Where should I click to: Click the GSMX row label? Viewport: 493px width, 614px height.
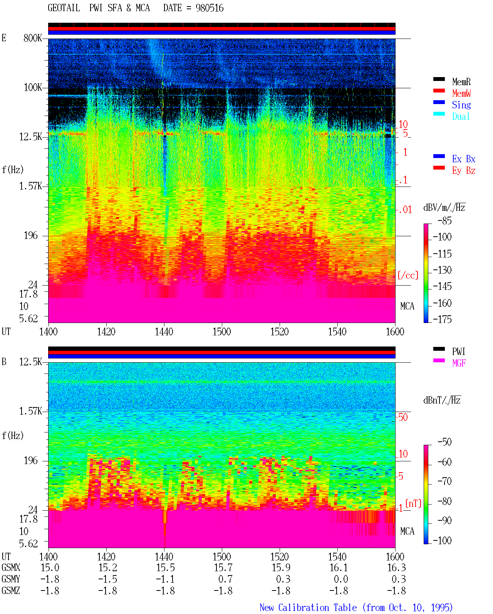(x=11, y=568)
